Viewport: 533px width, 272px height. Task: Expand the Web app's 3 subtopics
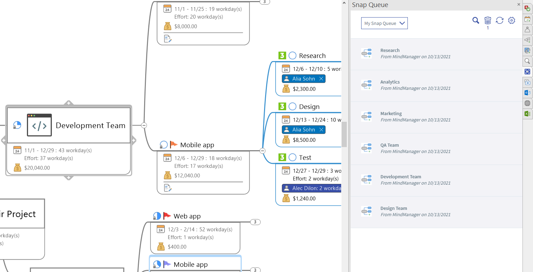coord(255,222)
